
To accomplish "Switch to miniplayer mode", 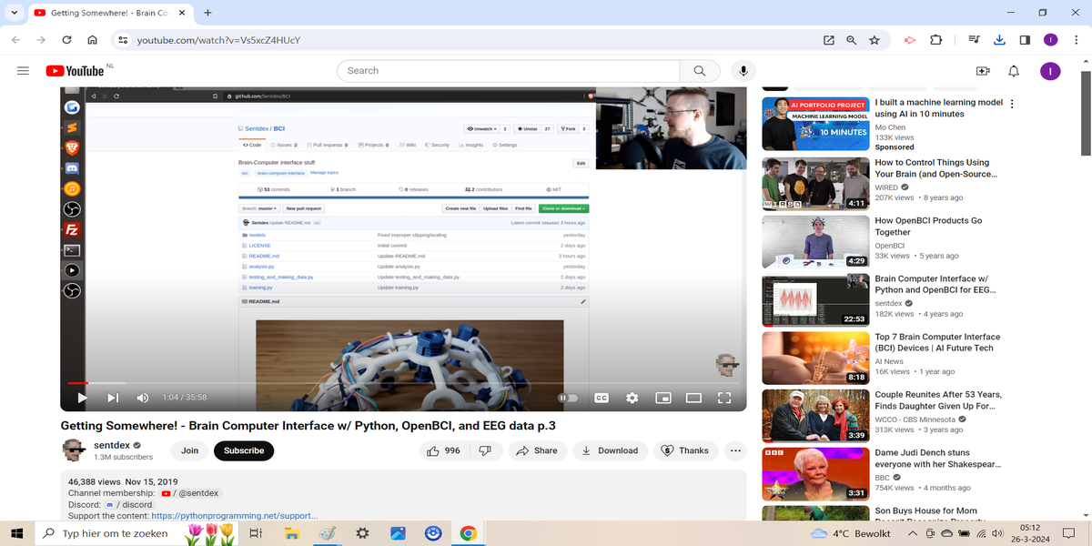I will tap(663, 398).
